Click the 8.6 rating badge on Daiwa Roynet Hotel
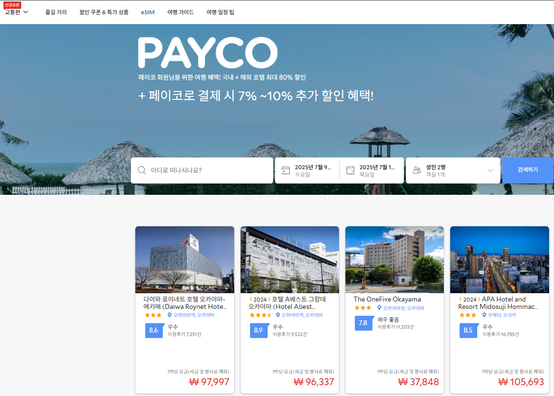Viewport: 554px width, 396px height. pos(154,331)
